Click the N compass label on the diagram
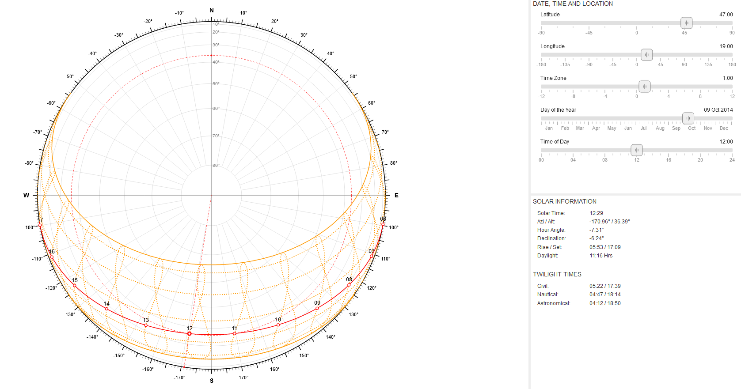 pyautogui.click(x=212, y=10)
